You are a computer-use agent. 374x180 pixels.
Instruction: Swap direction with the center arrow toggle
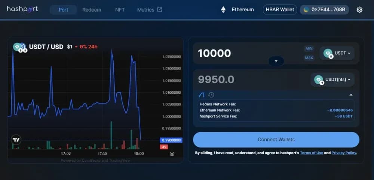coord(276,61)
